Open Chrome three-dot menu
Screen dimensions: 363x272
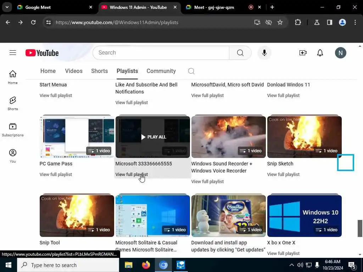click(x=355, y=22)
